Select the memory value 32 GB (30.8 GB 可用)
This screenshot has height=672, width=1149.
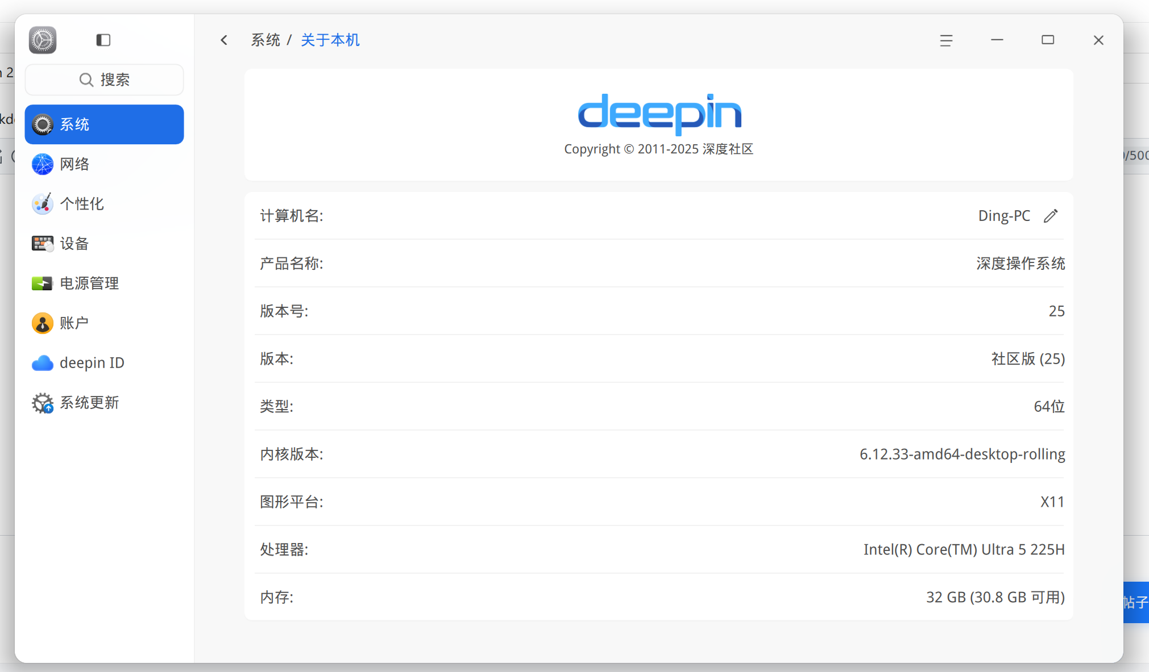point(995,597)
